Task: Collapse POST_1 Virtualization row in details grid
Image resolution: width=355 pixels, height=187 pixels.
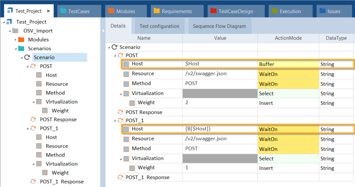Action: pos(121,158)
